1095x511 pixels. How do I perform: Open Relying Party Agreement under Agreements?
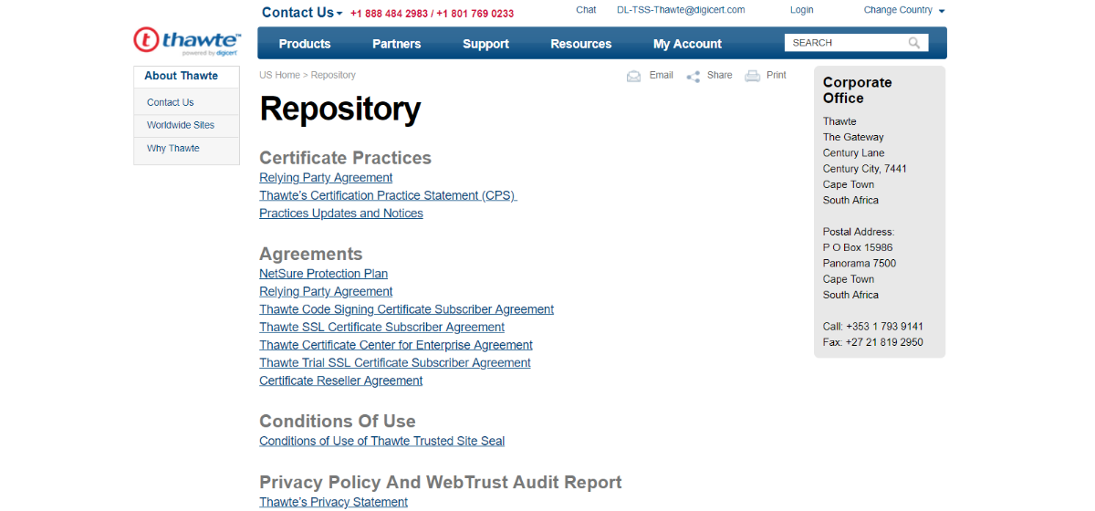326,292
